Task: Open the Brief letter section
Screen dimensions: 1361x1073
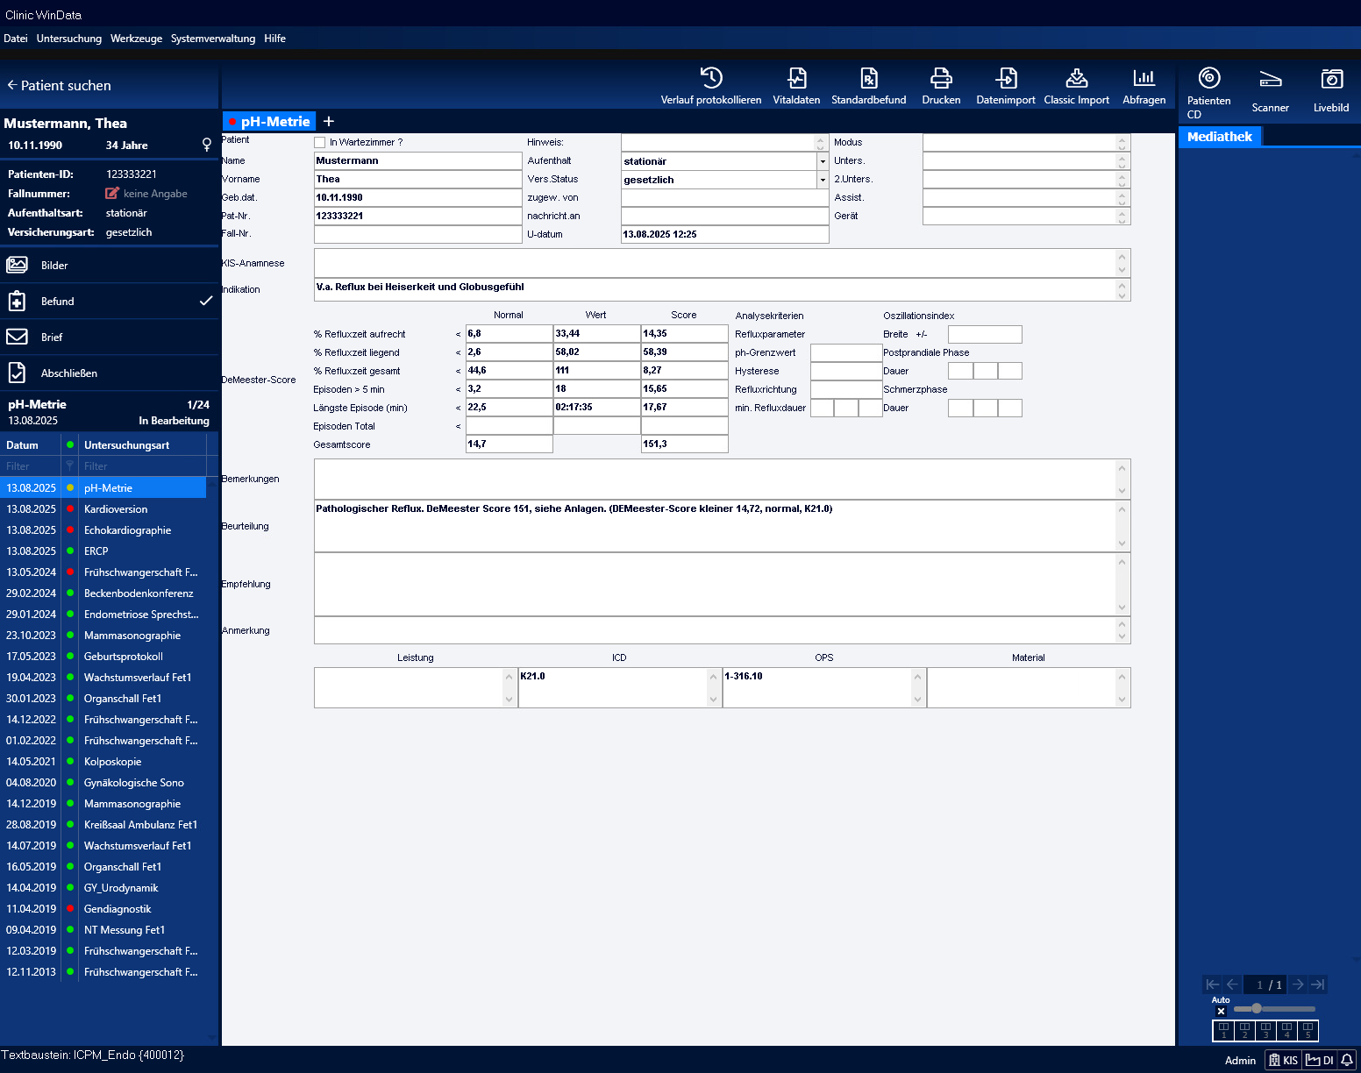Action: (x=109, y=337)
